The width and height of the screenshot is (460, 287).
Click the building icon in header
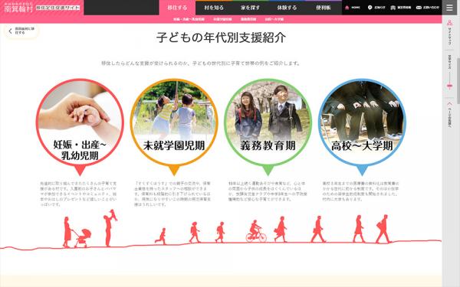[x=393, y=8]
